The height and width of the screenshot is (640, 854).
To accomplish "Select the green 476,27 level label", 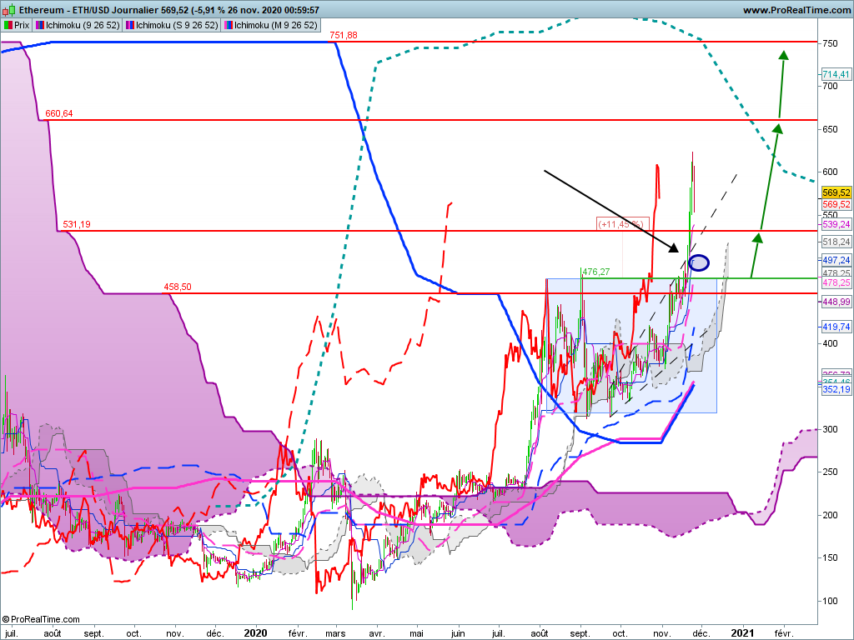I will (595, 272).
